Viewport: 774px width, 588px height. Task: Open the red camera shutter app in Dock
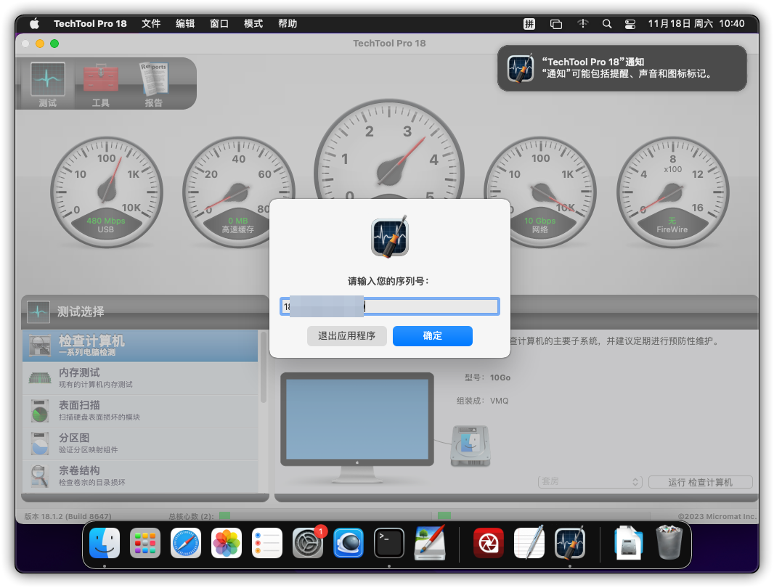click(x=489, y=543)
